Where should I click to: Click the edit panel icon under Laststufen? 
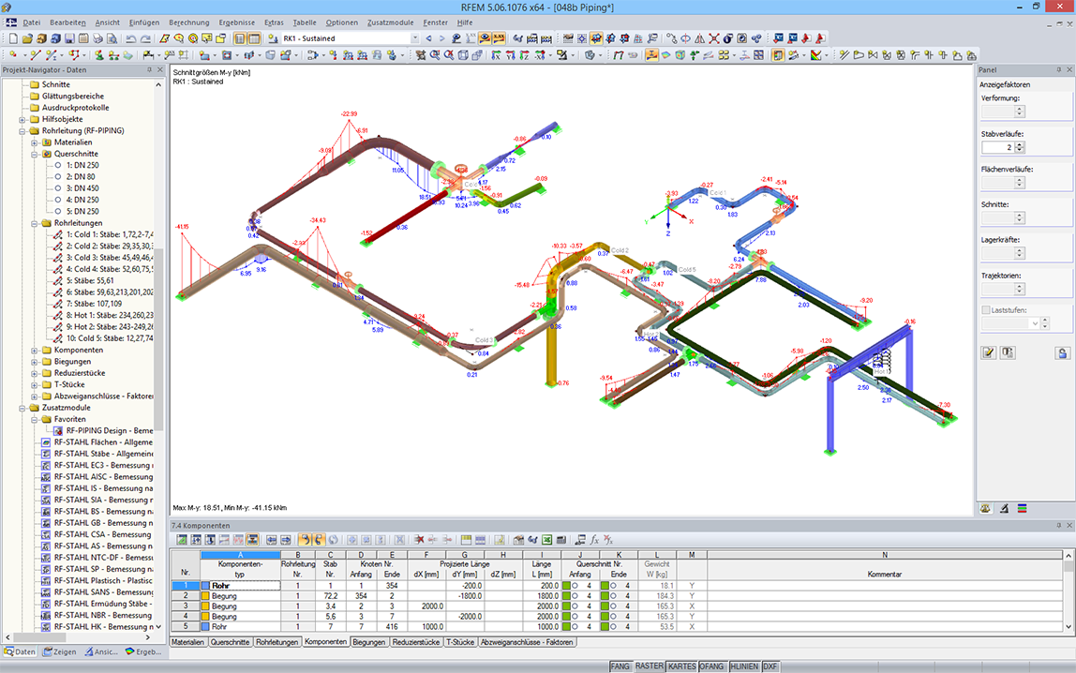click(988, 352)
